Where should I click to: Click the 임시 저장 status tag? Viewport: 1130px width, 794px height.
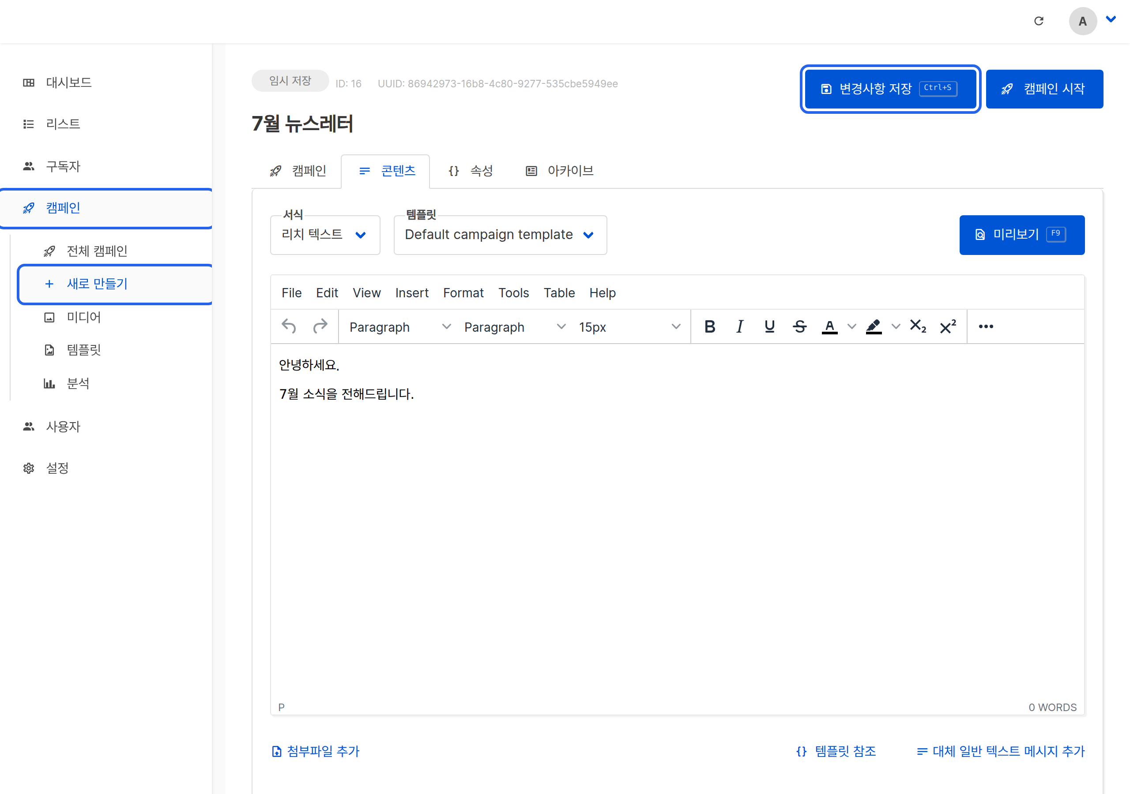(x=290, y=81)
